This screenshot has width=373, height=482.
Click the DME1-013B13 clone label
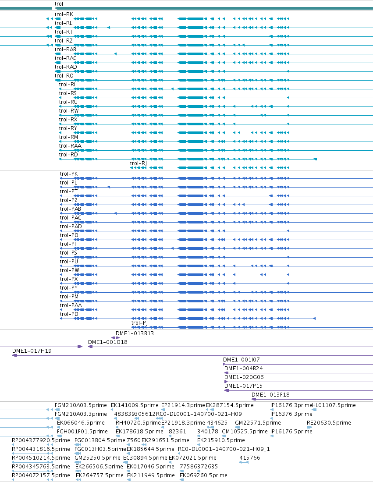point(135,333)
